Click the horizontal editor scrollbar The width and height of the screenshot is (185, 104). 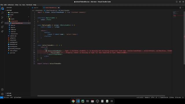[x=101, y=96]
